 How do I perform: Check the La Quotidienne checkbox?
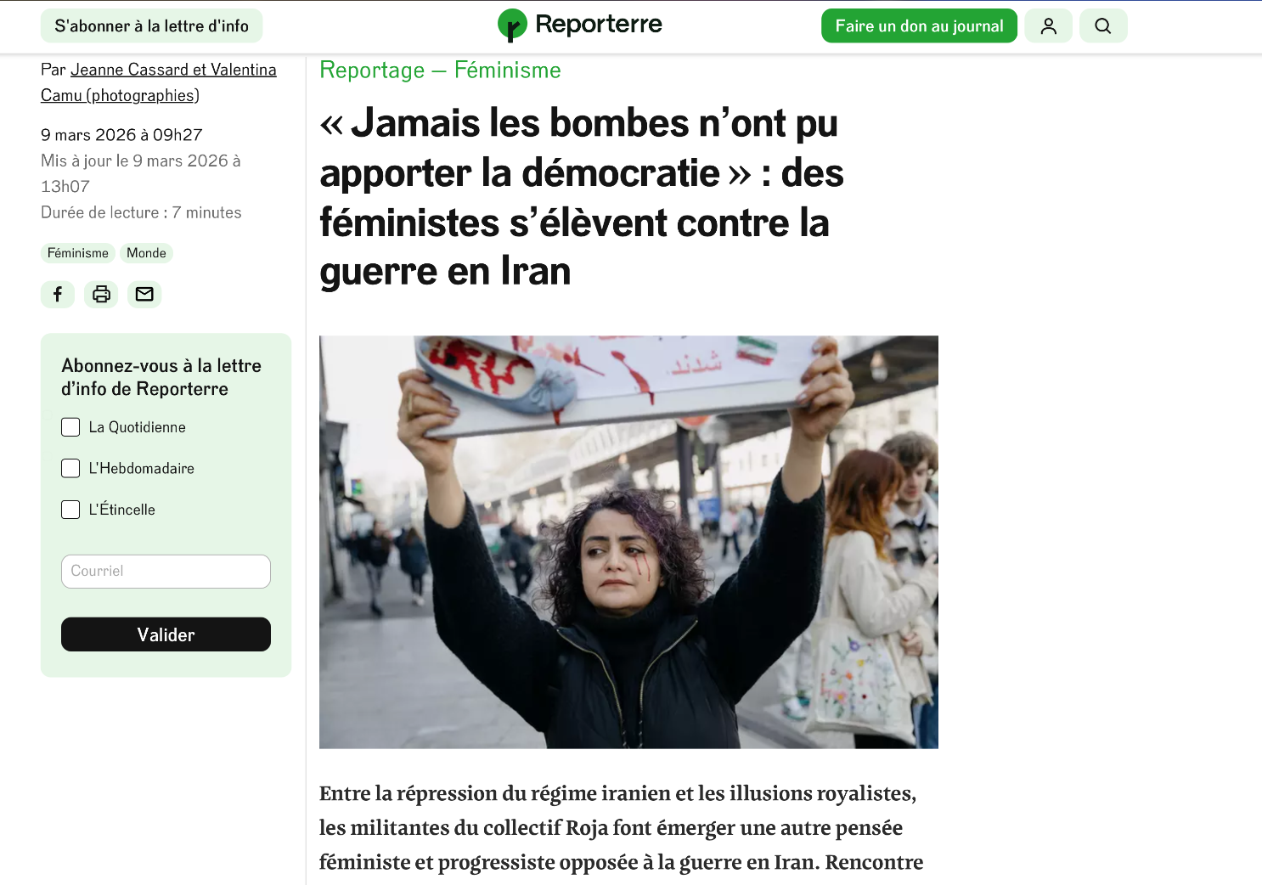[x=70, y=427]
